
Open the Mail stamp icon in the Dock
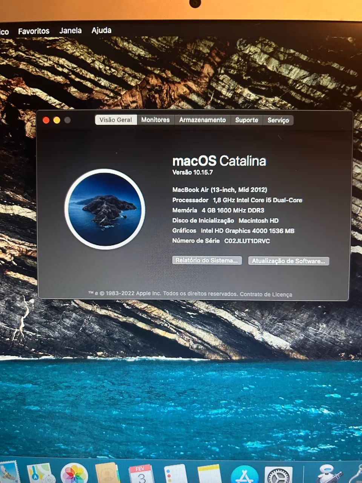click(9, 472)
